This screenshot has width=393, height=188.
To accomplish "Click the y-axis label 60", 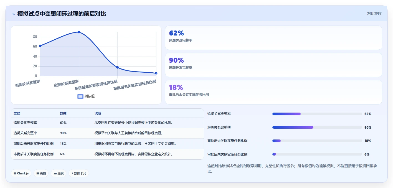I will (35, 47).
